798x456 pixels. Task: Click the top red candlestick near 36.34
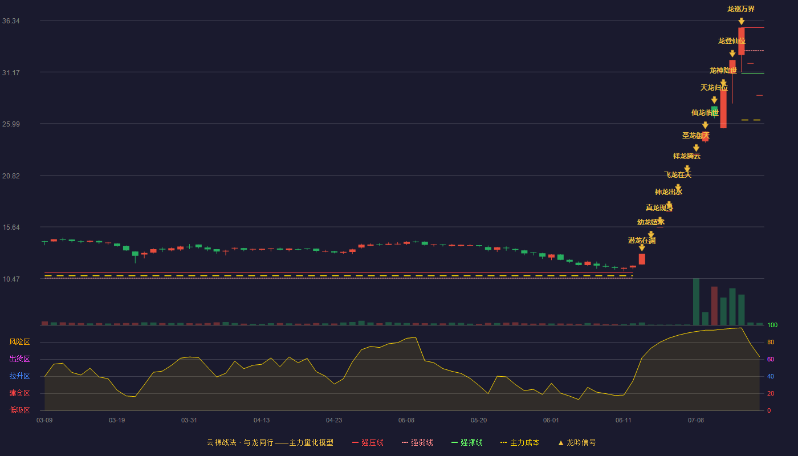pyautogui.click(x=741, y=41)
